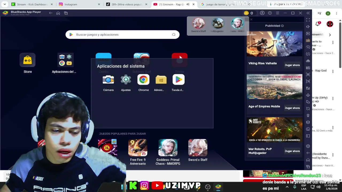The width and height of the screenshot is (342, 192).
Task: Click the sidebar Android back arrow
Action: (308, 153)
